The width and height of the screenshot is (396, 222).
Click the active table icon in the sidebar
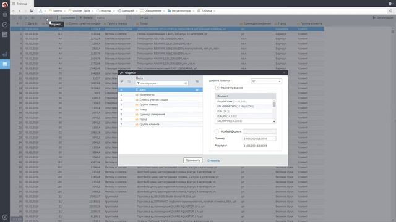(x=5, y=64)
